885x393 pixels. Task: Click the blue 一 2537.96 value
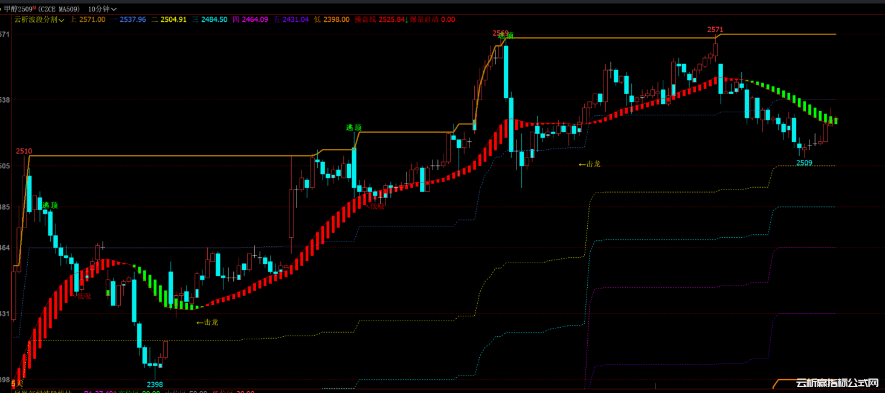tap(129, 19)
